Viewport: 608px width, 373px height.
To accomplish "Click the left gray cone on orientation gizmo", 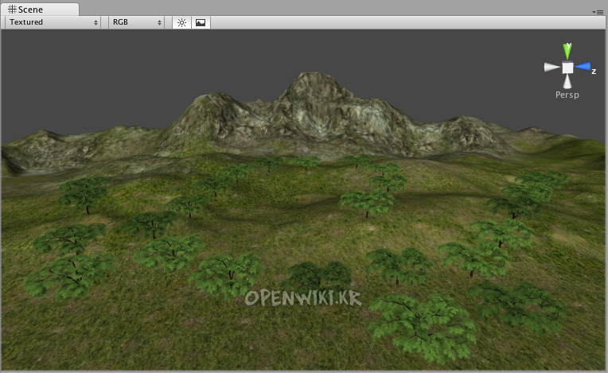I will [x=551, y=67].
